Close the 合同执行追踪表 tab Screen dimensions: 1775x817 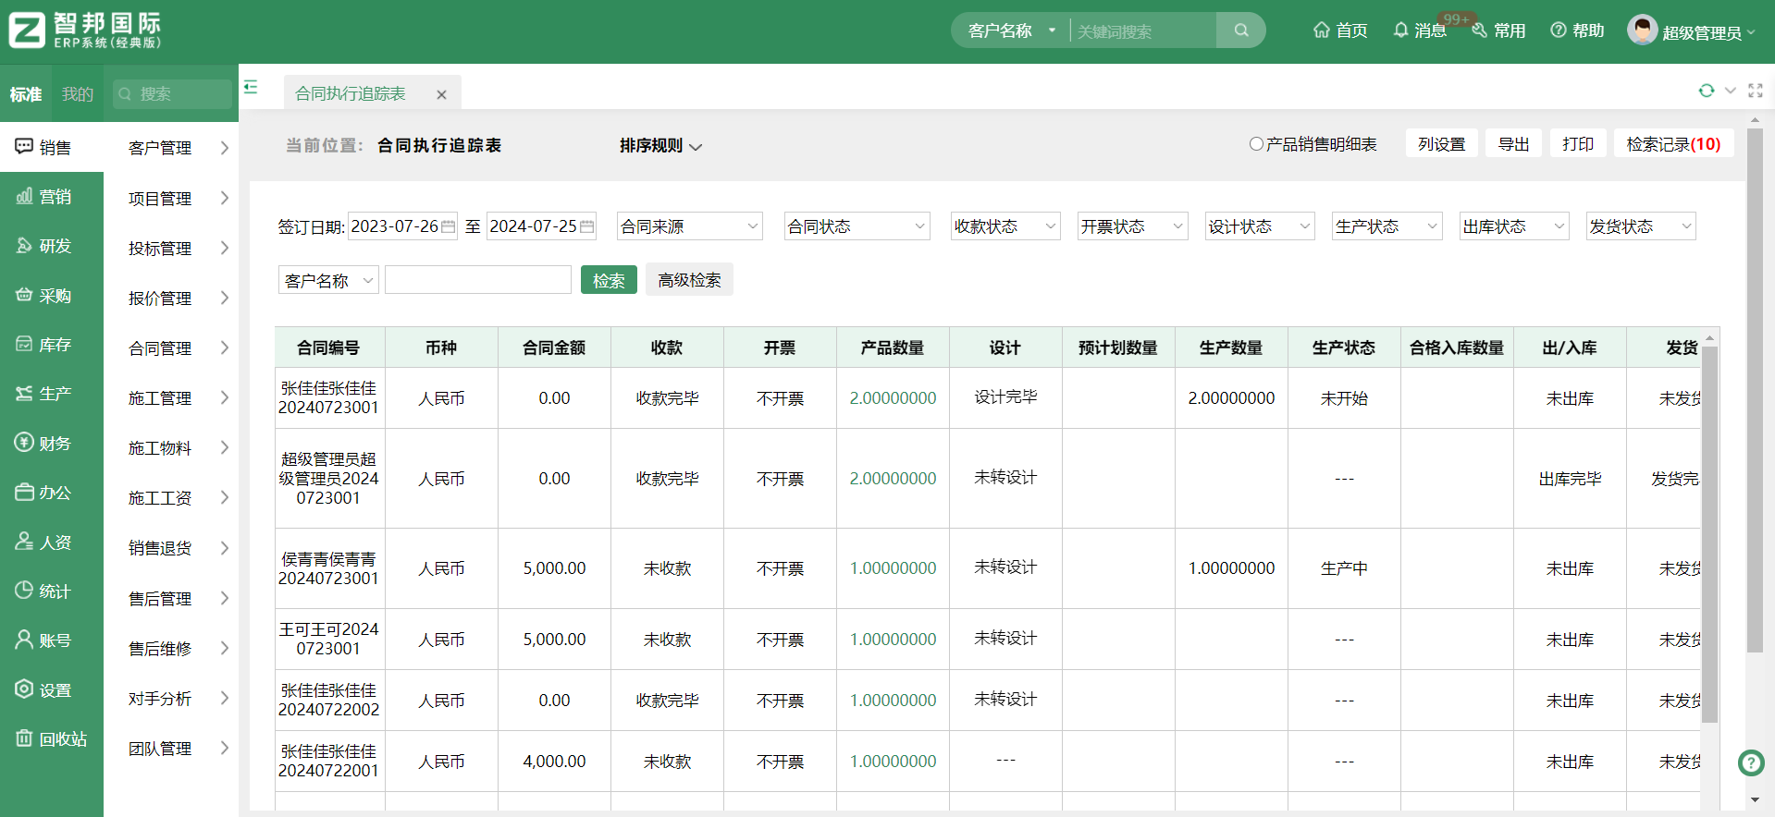click(441, 94)
